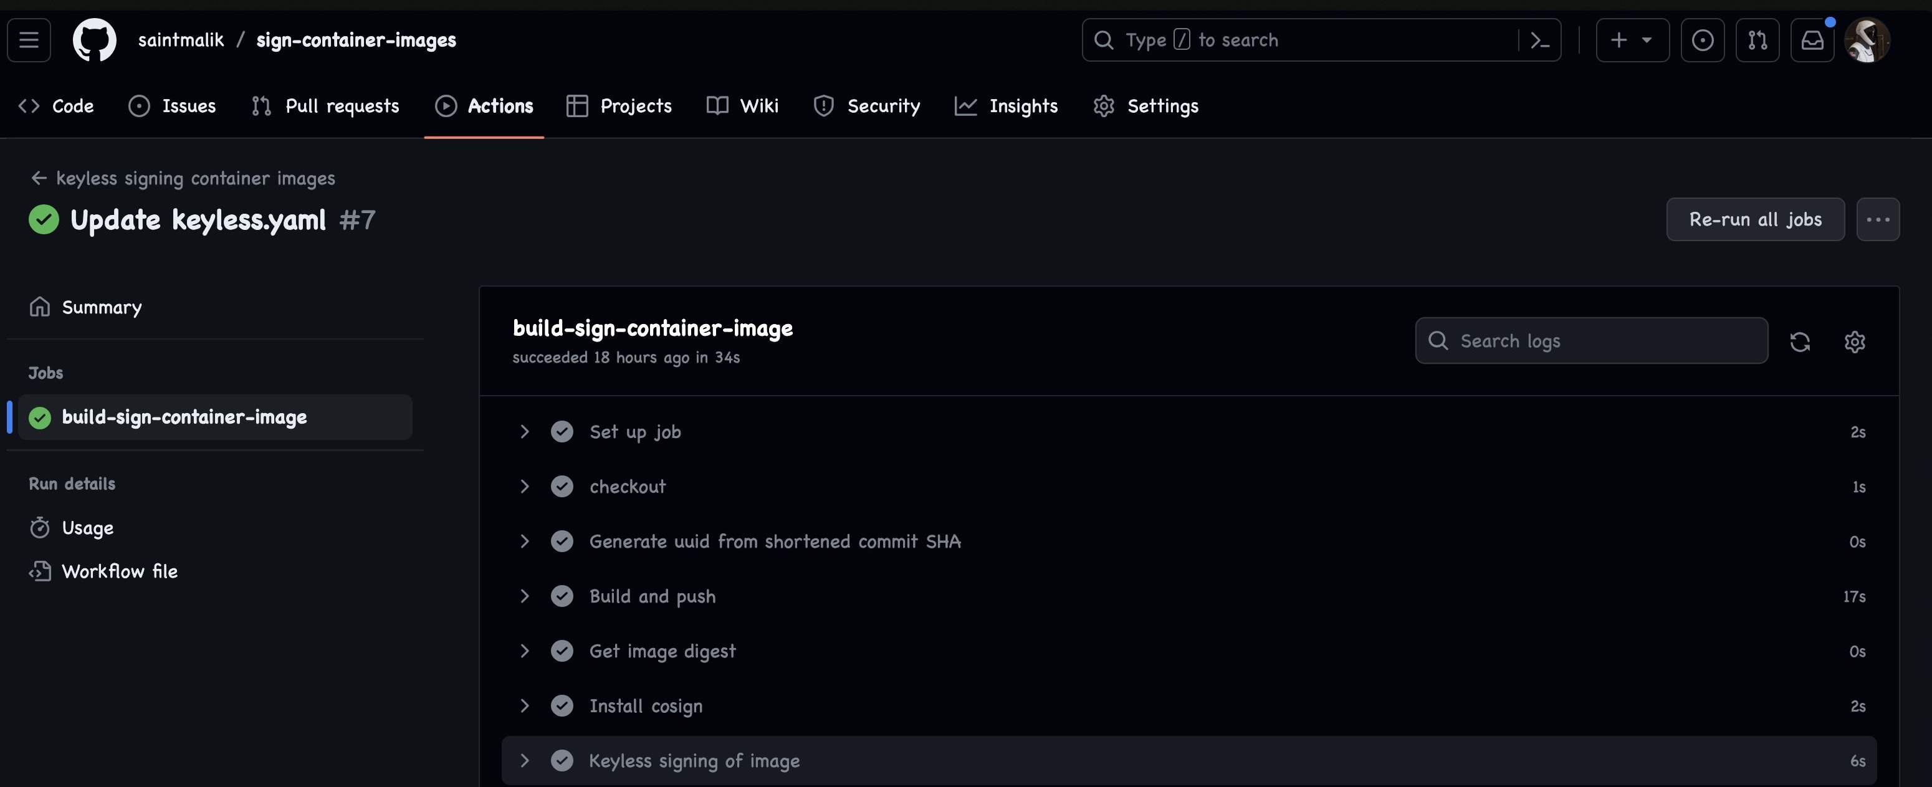Select the Issues tab
Viewport: 1932px width, 787px height.
tap(173, 105)
